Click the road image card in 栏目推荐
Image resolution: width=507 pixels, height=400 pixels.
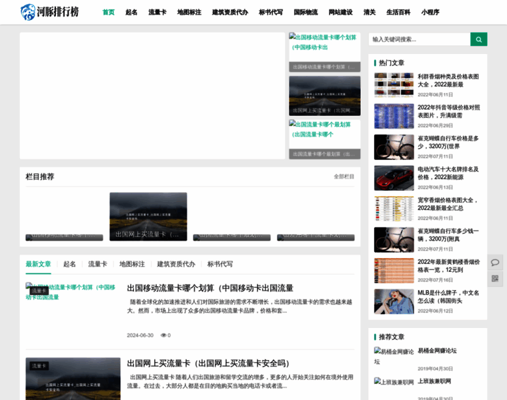point(148,217)
